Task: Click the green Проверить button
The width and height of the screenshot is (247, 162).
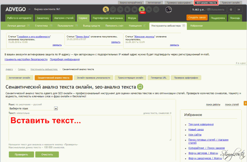Action: pos(21,155)
